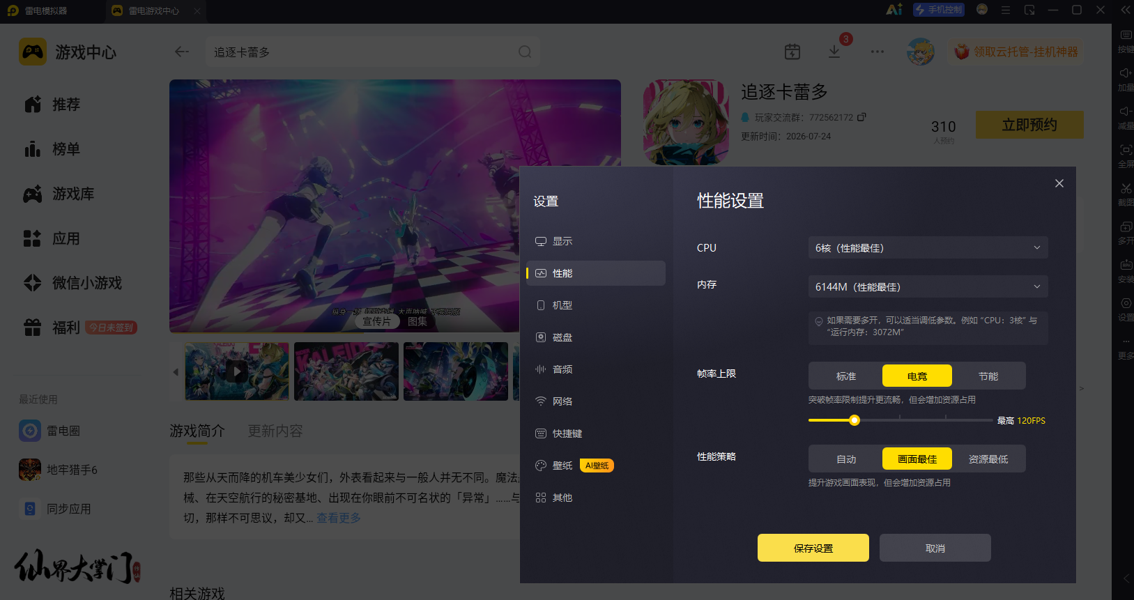The height and width of the screenshot is (600, 1134).
Task: Open the download manager icon with badge
Action: [x=834, y=52]
